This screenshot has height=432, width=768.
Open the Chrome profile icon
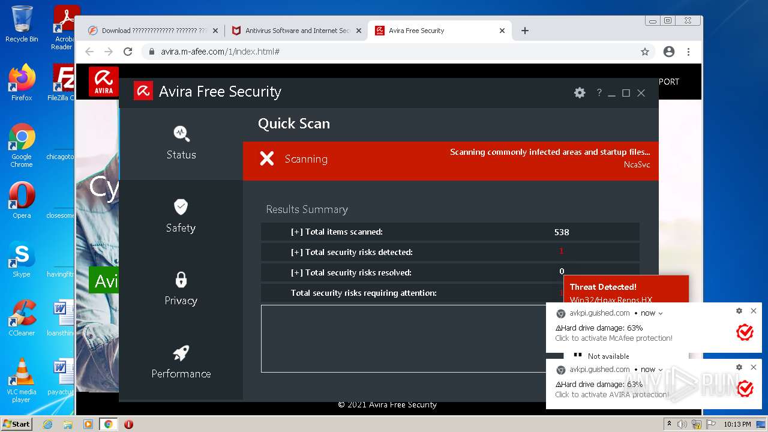pos(669,52)
